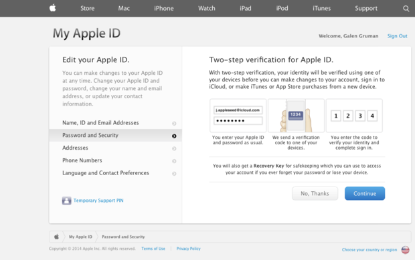Image resolution: width=415 pixels, height=260 pixels.
Task: Click arrow beside Name, ID and Email Addresses
Action: (x=174, y=124)
